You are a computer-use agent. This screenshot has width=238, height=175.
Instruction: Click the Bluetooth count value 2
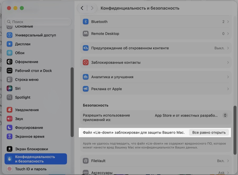pos(223,22)
